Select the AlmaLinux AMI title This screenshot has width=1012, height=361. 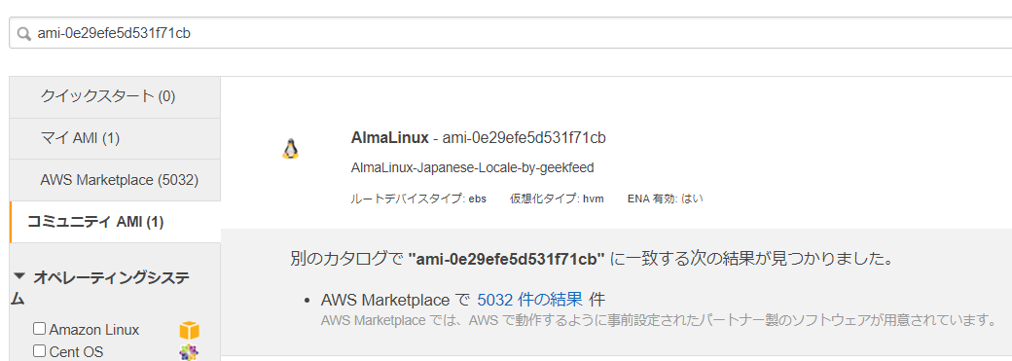pos(390,137)
